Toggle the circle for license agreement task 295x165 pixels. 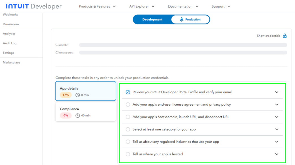[128, 105]
